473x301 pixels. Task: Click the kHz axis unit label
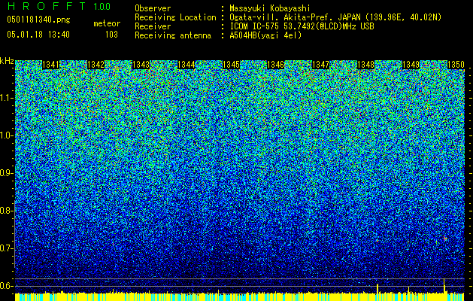[7, 61]
